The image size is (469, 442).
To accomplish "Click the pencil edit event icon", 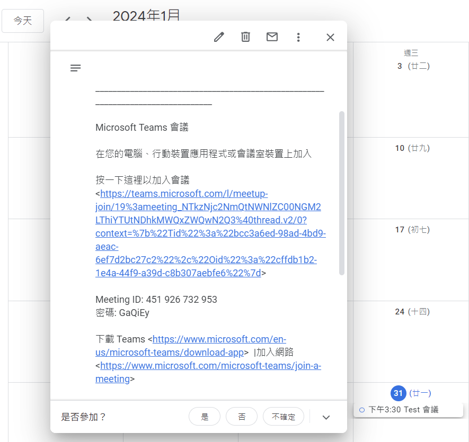I will [219, 37].
